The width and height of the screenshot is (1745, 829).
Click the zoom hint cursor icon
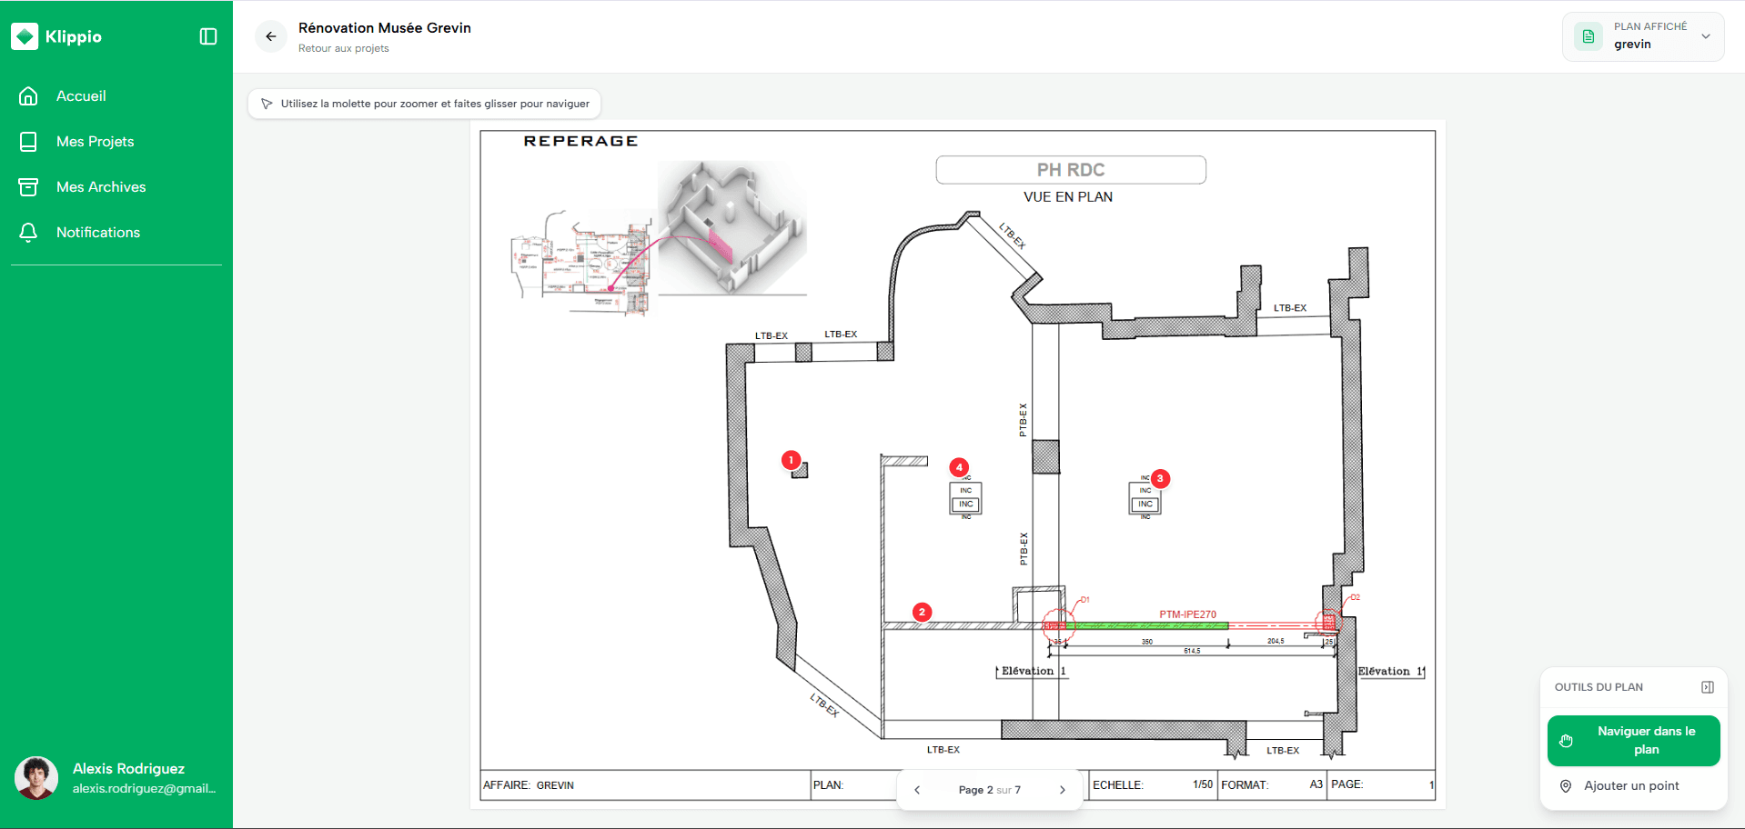click(267, 104)
